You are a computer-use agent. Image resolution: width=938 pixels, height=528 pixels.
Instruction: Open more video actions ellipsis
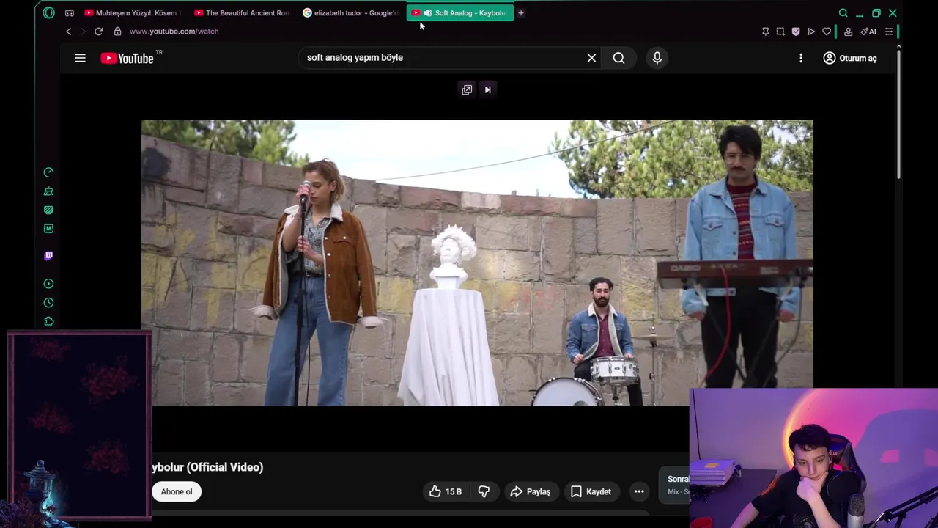coord(639,491)
